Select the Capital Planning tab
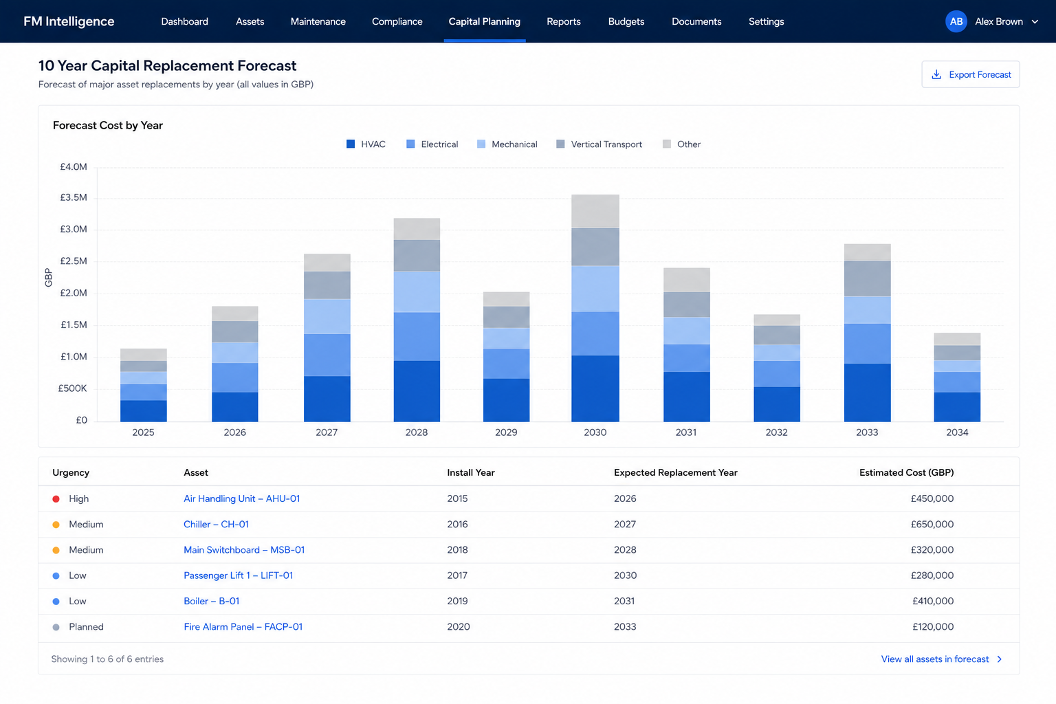The height and width of the screenshot is (704, 1056). tap(484, 21)
